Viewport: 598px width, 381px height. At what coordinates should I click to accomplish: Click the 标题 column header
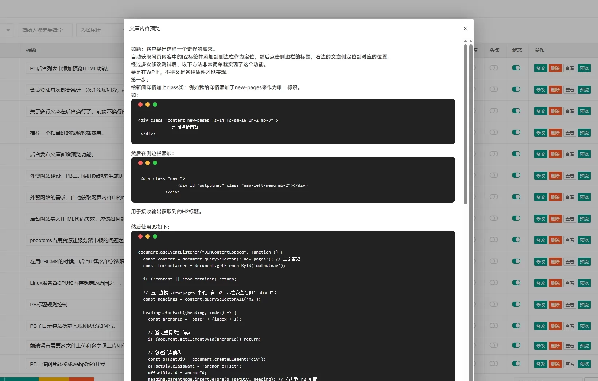tap(31, 50)
